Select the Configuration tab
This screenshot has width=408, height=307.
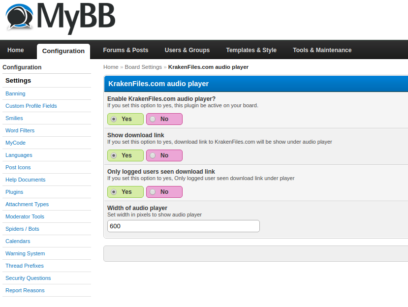pyautogui.click(x=63, y=51)
